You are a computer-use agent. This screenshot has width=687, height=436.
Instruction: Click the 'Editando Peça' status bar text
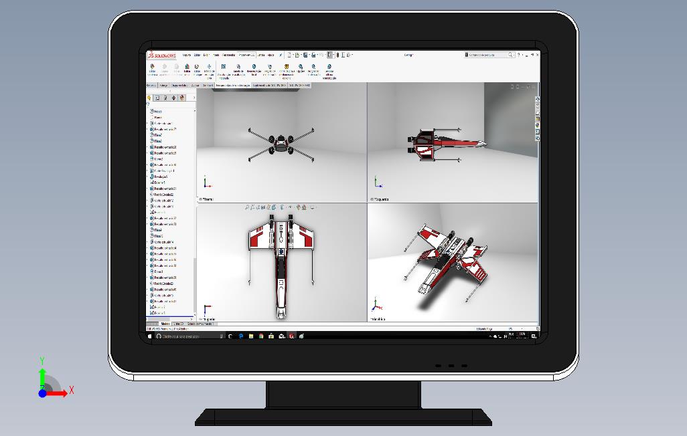click(x=484, y=328)
